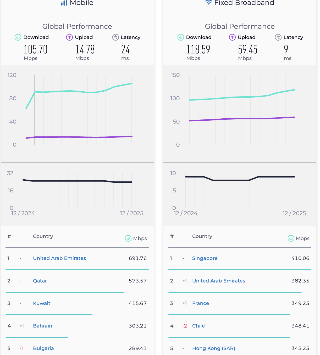320x355 pixels.
Task: Open the Hong Kong (SAR) link
Action: tap(214, 348)
